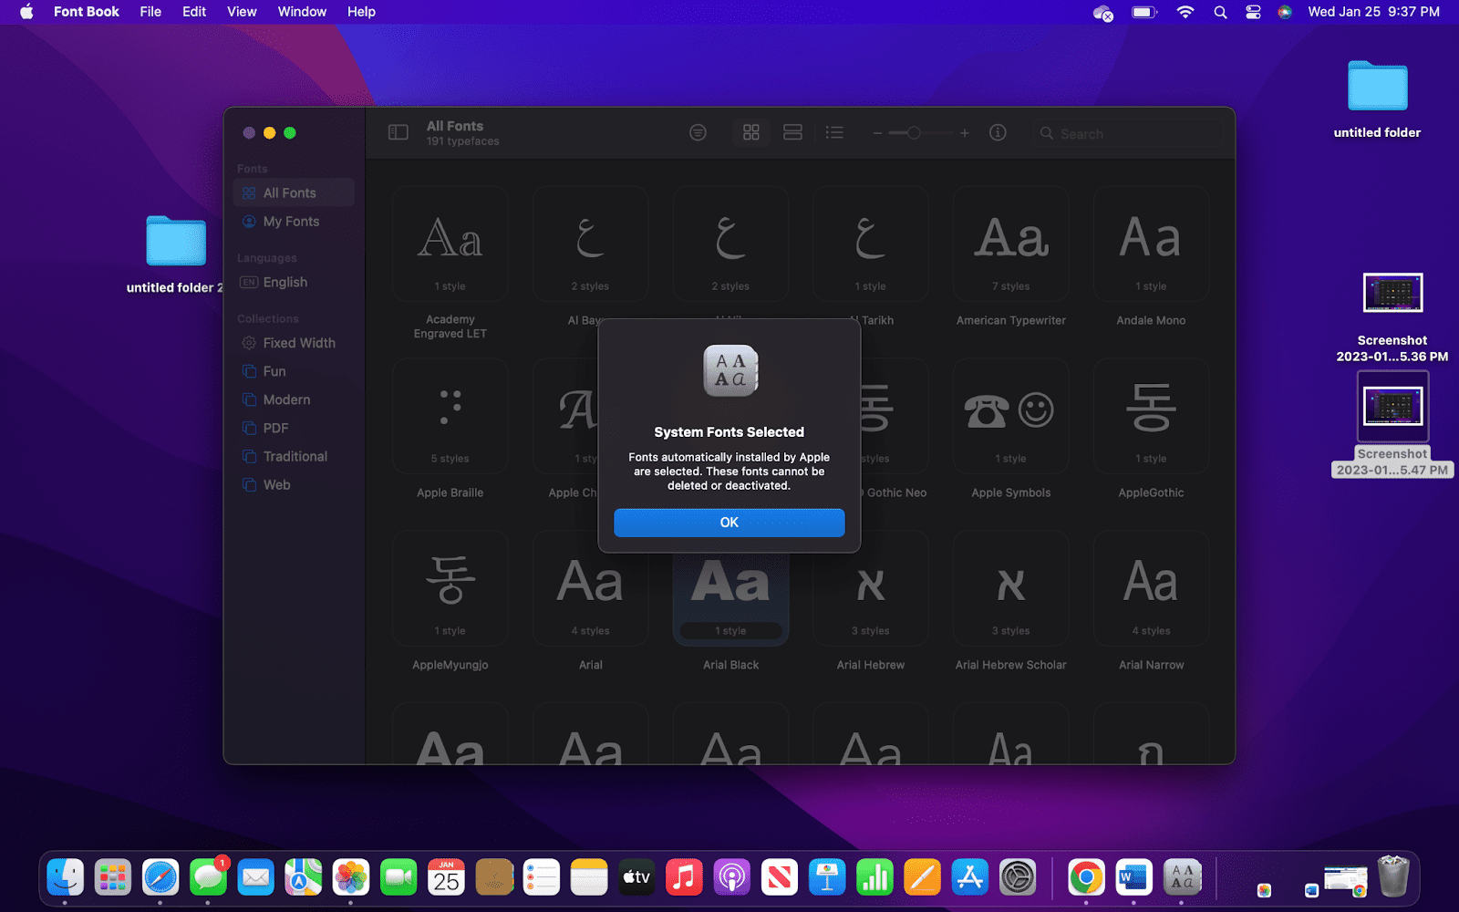Open the Trash in the Dock
This screenshot has height=912, width=1459.
click(x=1393, y=876)
